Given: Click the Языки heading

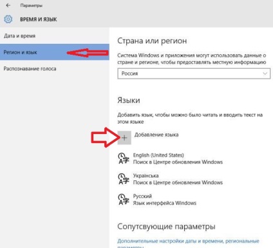Looking at the screenshot, I should coord(129,100).
